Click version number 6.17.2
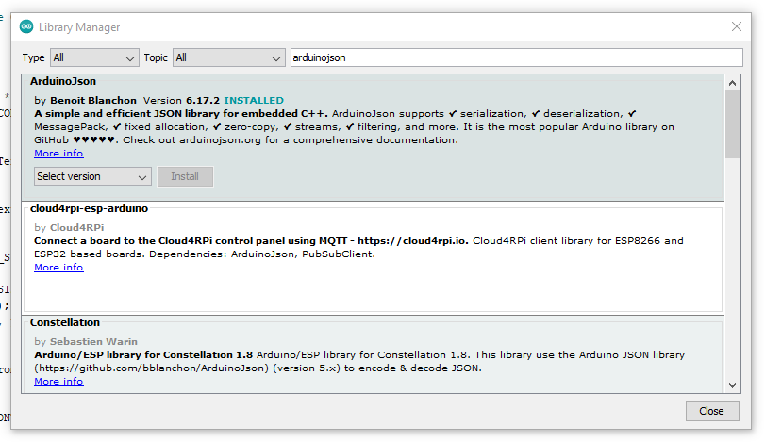 [203, 101]
